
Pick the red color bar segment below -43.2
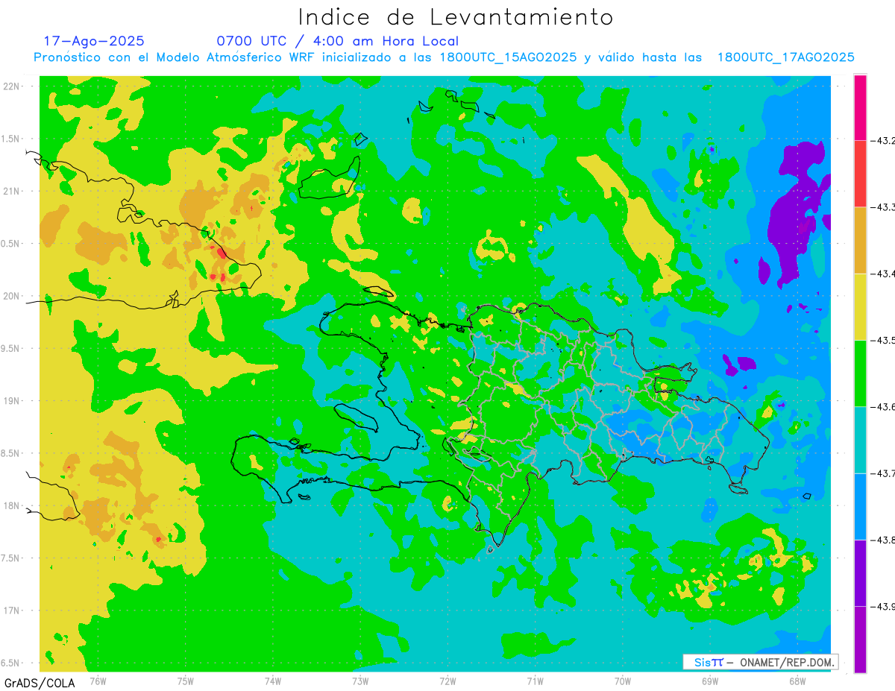point(860,174)
